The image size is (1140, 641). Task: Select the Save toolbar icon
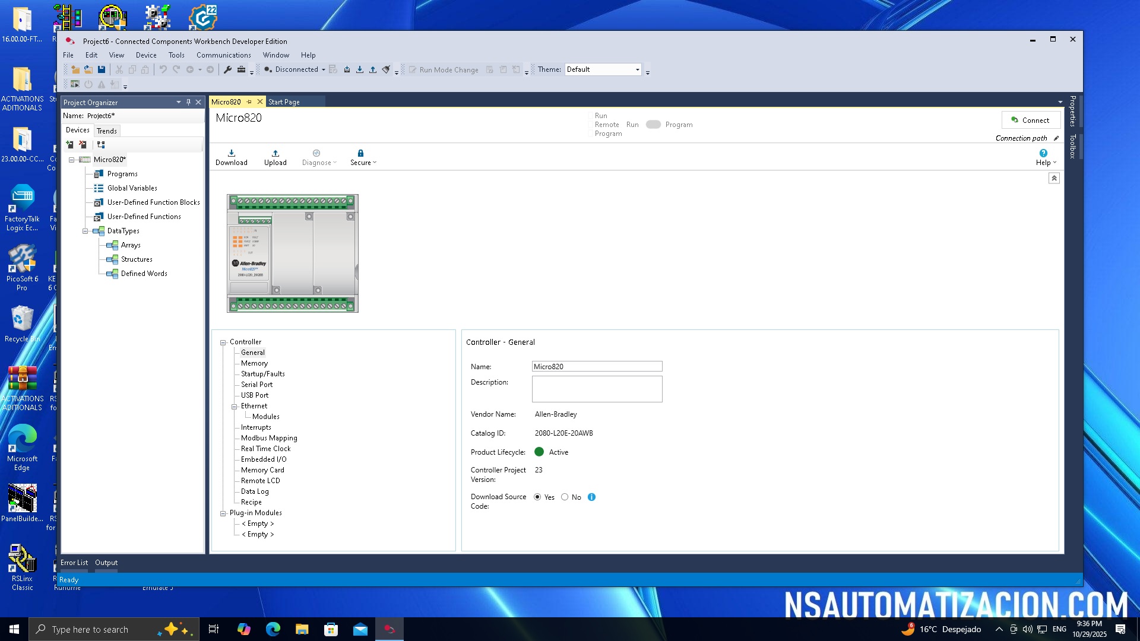click(102, 69)
